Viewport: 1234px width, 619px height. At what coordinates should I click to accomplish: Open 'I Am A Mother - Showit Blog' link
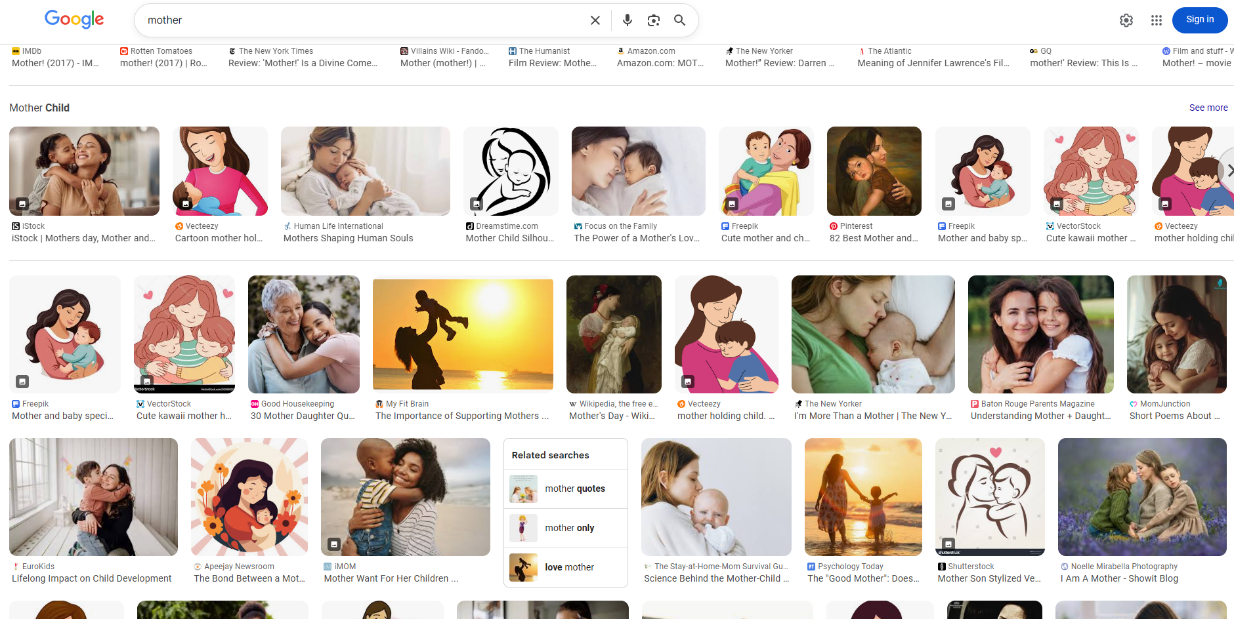click(1119, 578)
